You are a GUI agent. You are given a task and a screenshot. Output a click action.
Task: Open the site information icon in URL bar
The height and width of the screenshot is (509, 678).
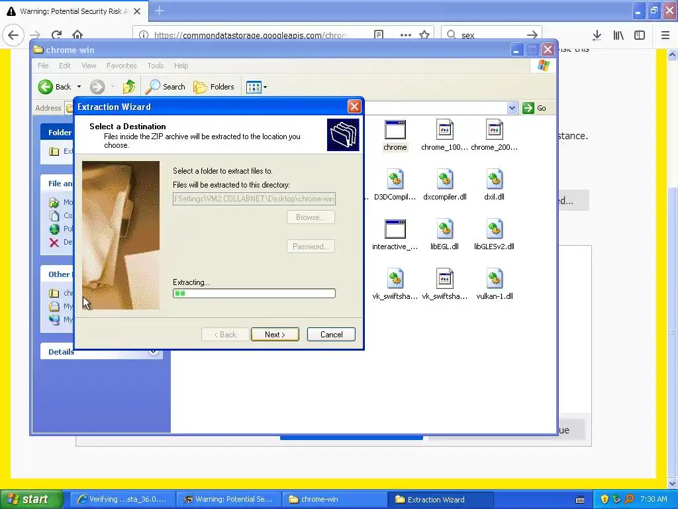point(144,35)
